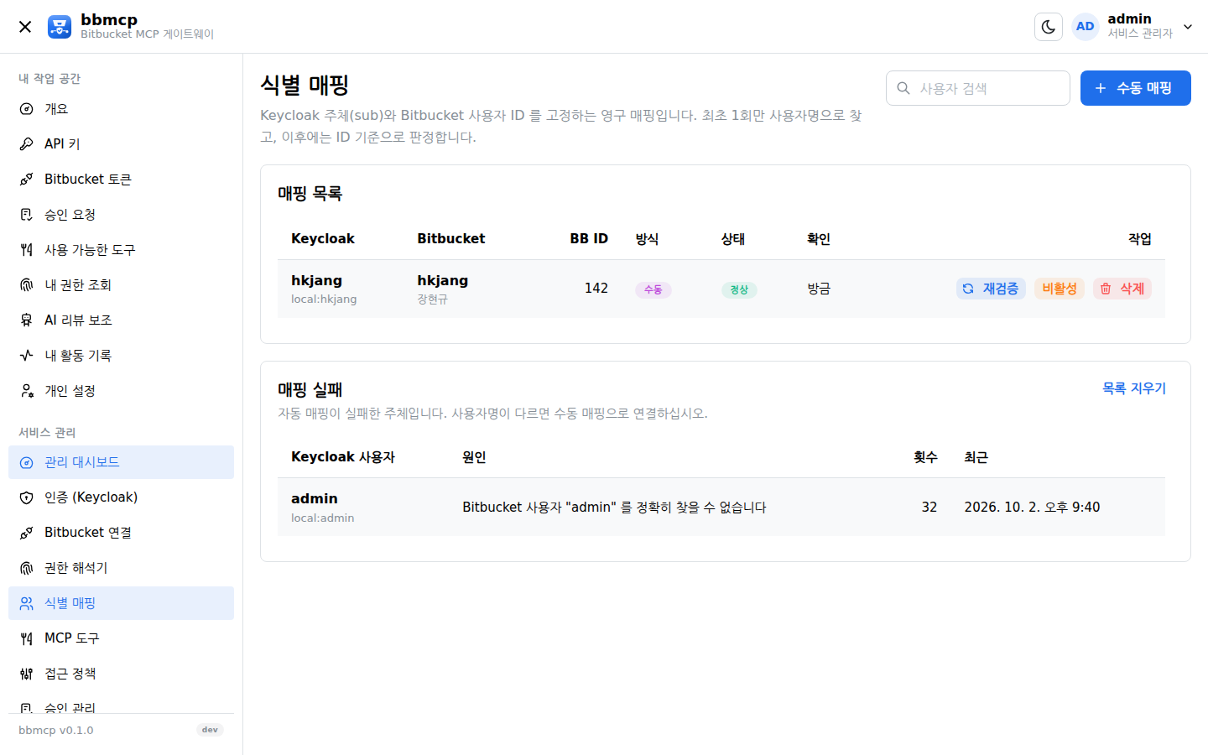This screenshot has width=1208, height=755.
Task: Click the 방금 confirmation time
Action: pyautogui.click(x=819, y=289)
